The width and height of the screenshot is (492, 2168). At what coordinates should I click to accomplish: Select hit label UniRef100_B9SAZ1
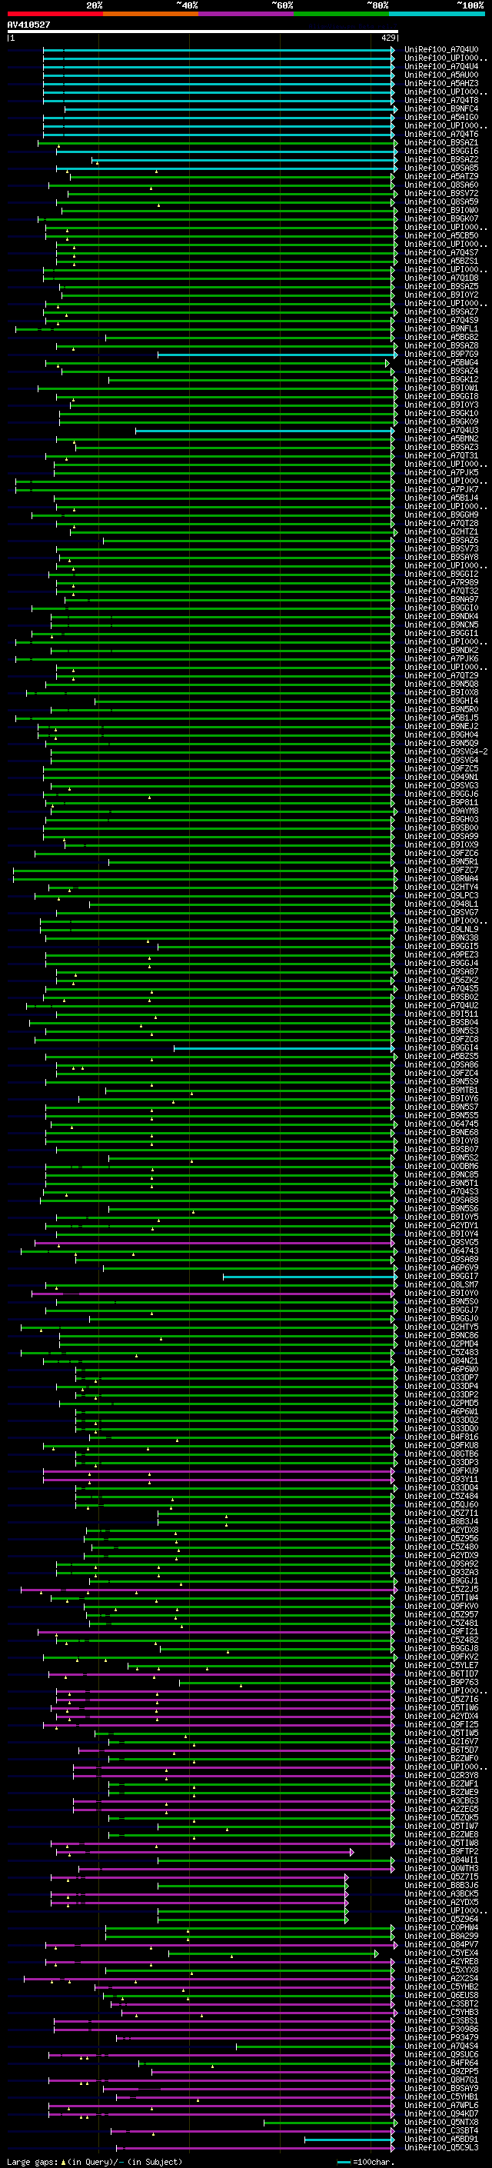441,142
